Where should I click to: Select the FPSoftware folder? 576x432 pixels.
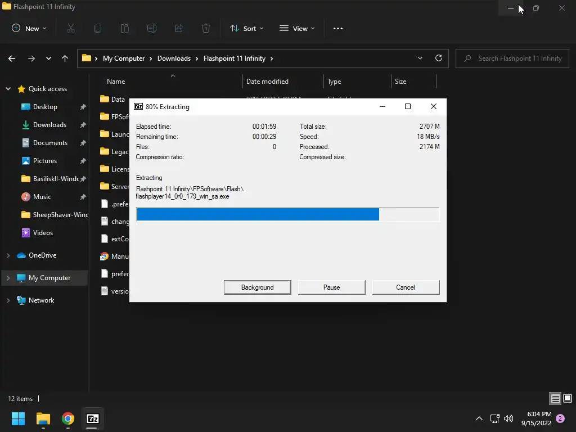point(115,117)
